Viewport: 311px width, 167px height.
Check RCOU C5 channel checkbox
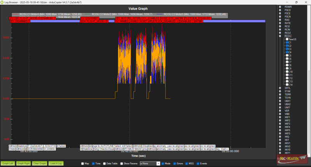[x=287, y=55]
